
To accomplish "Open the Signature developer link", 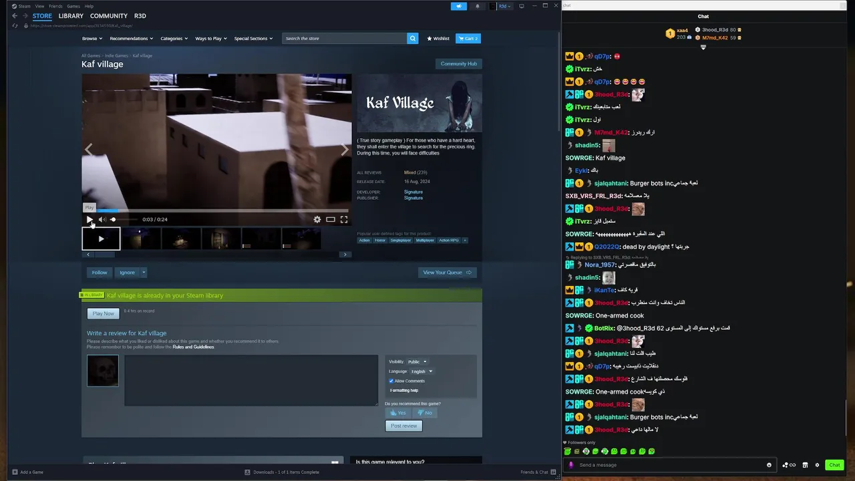I will pyautogui.click(x=413, y=192).
